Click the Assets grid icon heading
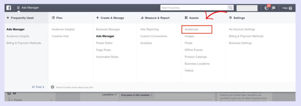Image resolution: width=301 pixels, height=106 pixels. coord(186,18)
